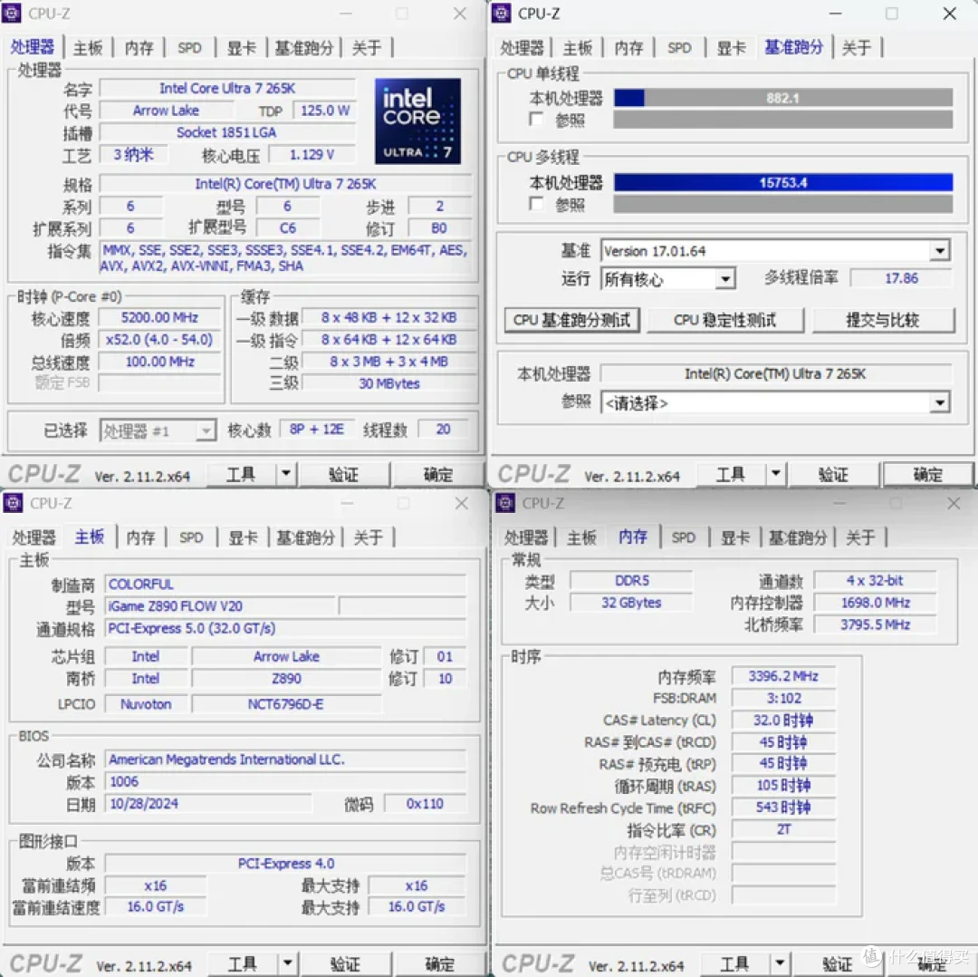Click the 制造商 COLORFUL field

pyautogui.click(x=285, y=585)
